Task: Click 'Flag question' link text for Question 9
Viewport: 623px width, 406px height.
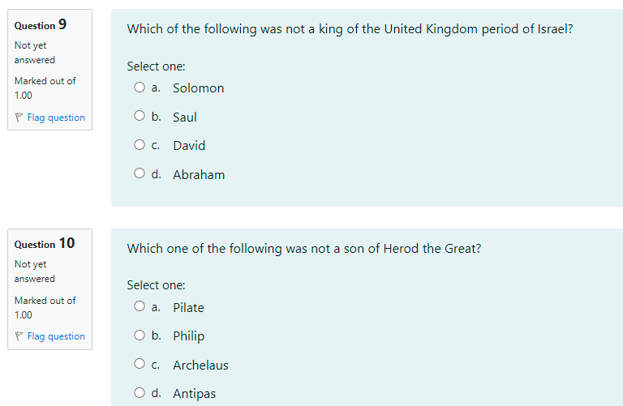Action: pos(56,118)
